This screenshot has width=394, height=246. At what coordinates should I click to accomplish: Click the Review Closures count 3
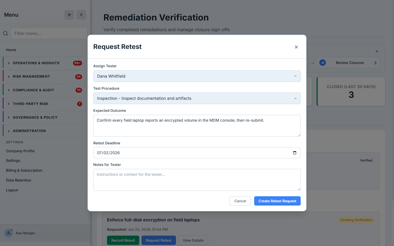pyautogui.click(x=375, y=63)
